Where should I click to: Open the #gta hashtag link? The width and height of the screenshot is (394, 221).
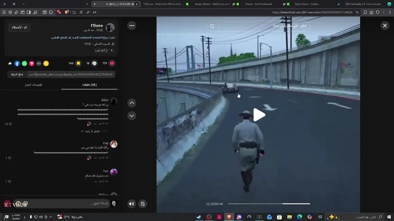tap(64, 37)
